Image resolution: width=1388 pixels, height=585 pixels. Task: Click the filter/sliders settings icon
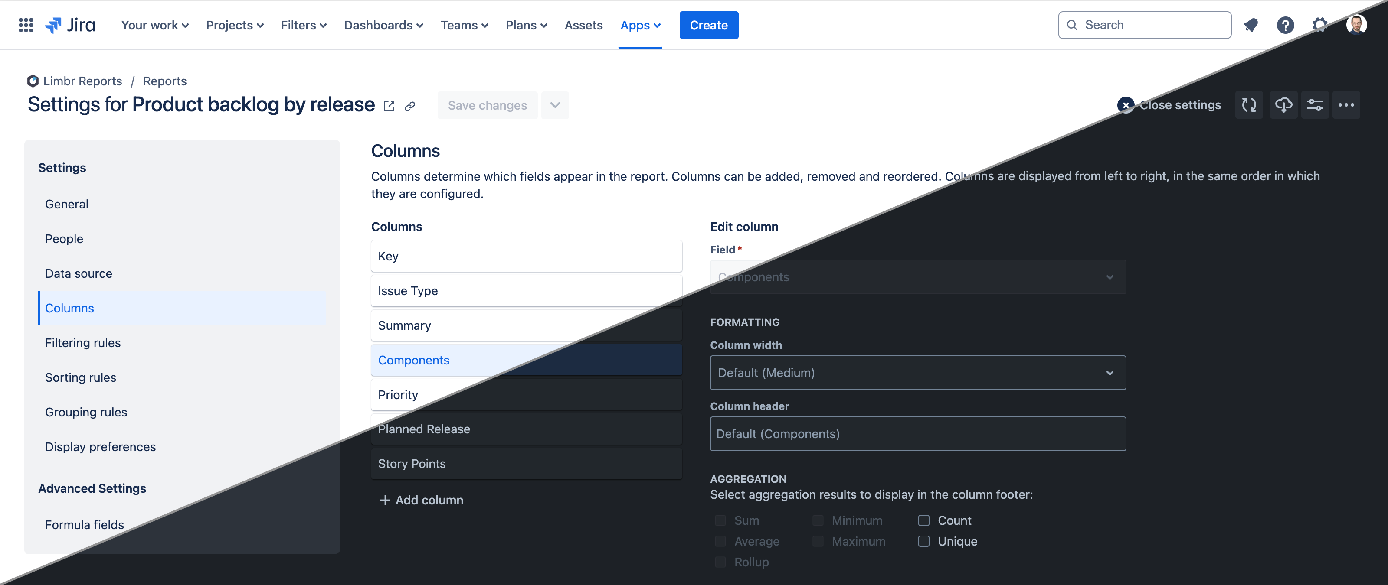pos(1314,105)
